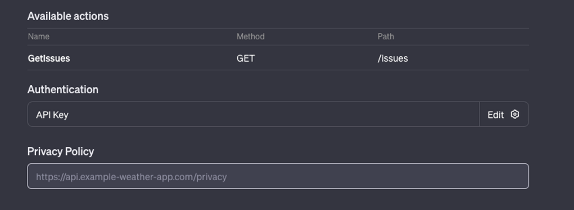This screenshot has width=574, height=210.
Task: Select the privacy URL placeholder text
Action: pyautogui.click(x=132, y=177)
